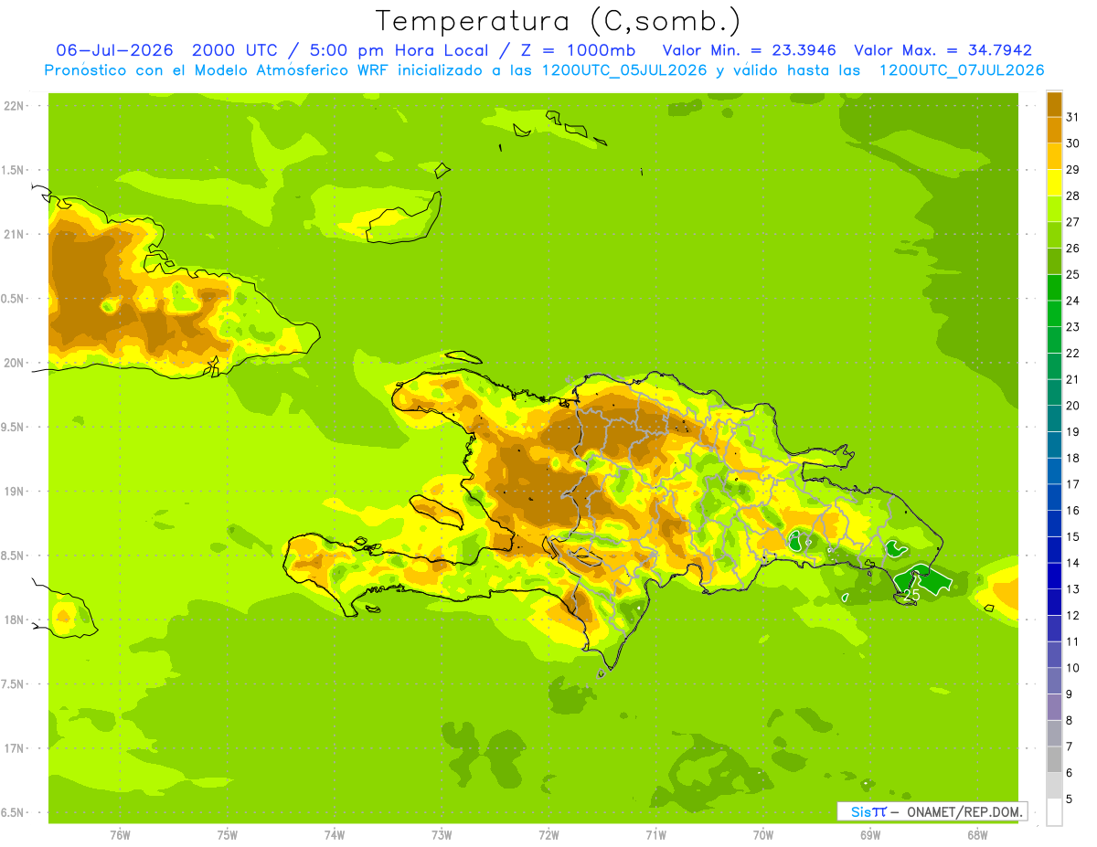
Task: Click the legend value "21"
Action: click(x=1073, y=379)
